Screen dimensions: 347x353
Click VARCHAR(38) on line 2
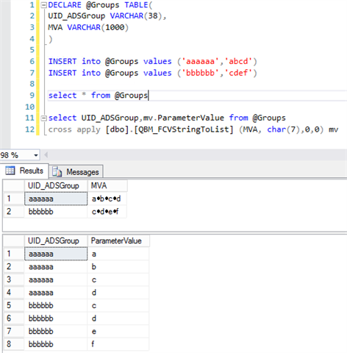click(136, 16)
